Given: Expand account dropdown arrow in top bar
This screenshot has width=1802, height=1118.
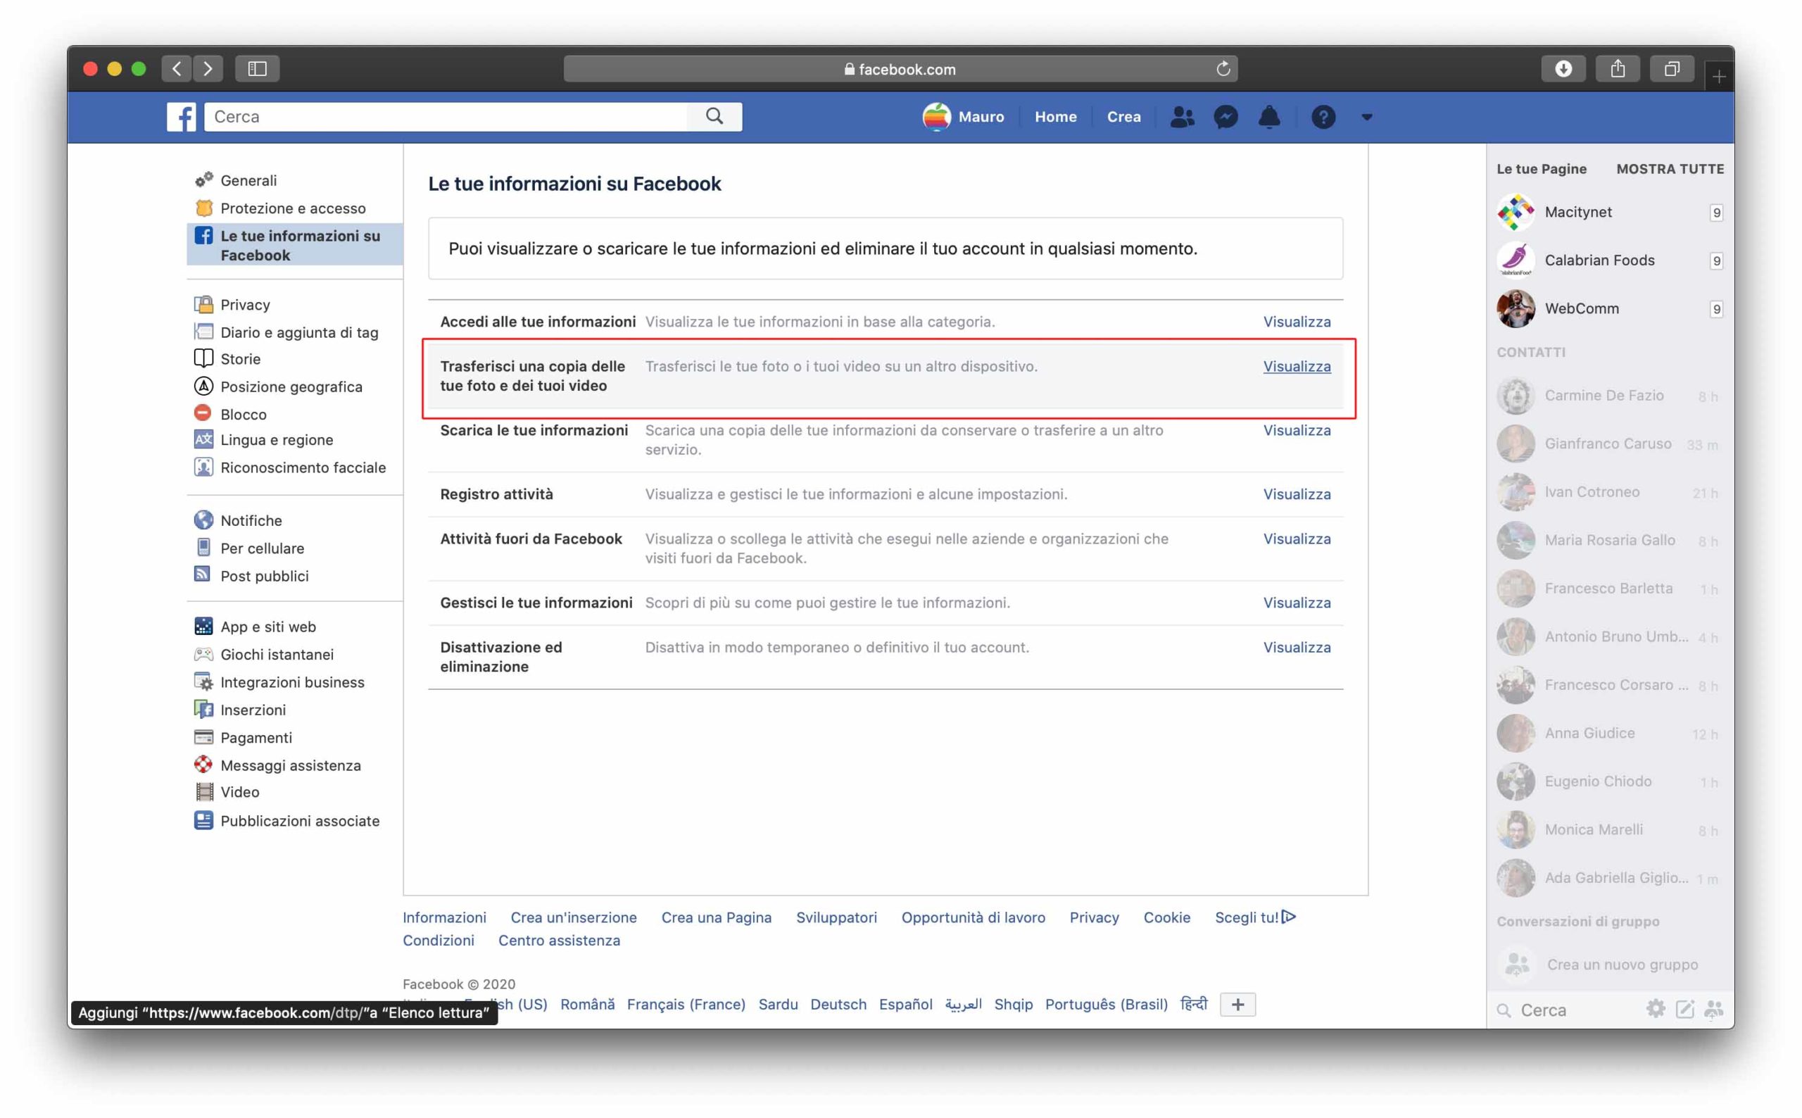Looking at the screenshot, I should [1366, 117].
